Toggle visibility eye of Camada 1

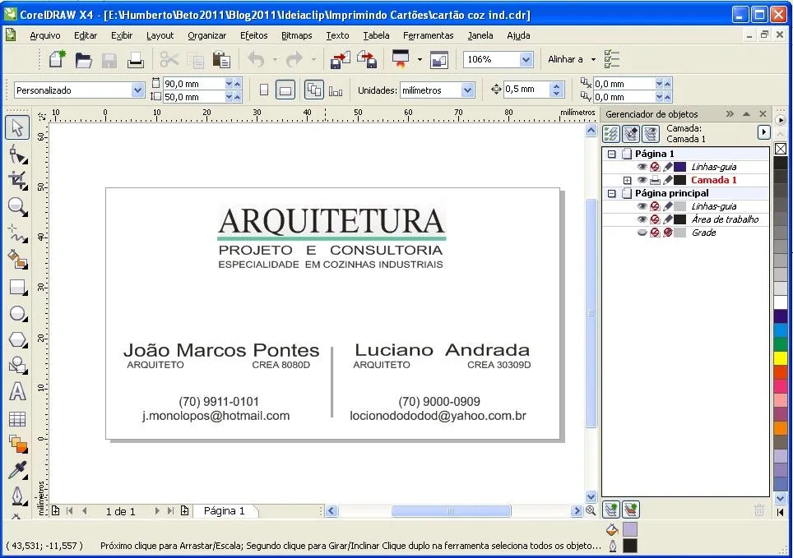tap(642, 180)
